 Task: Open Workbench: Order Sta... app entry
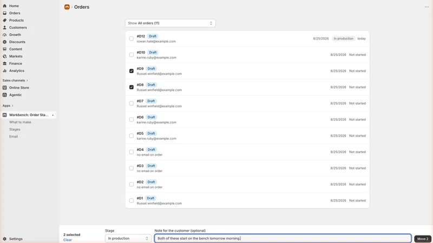tap(29, 115)
